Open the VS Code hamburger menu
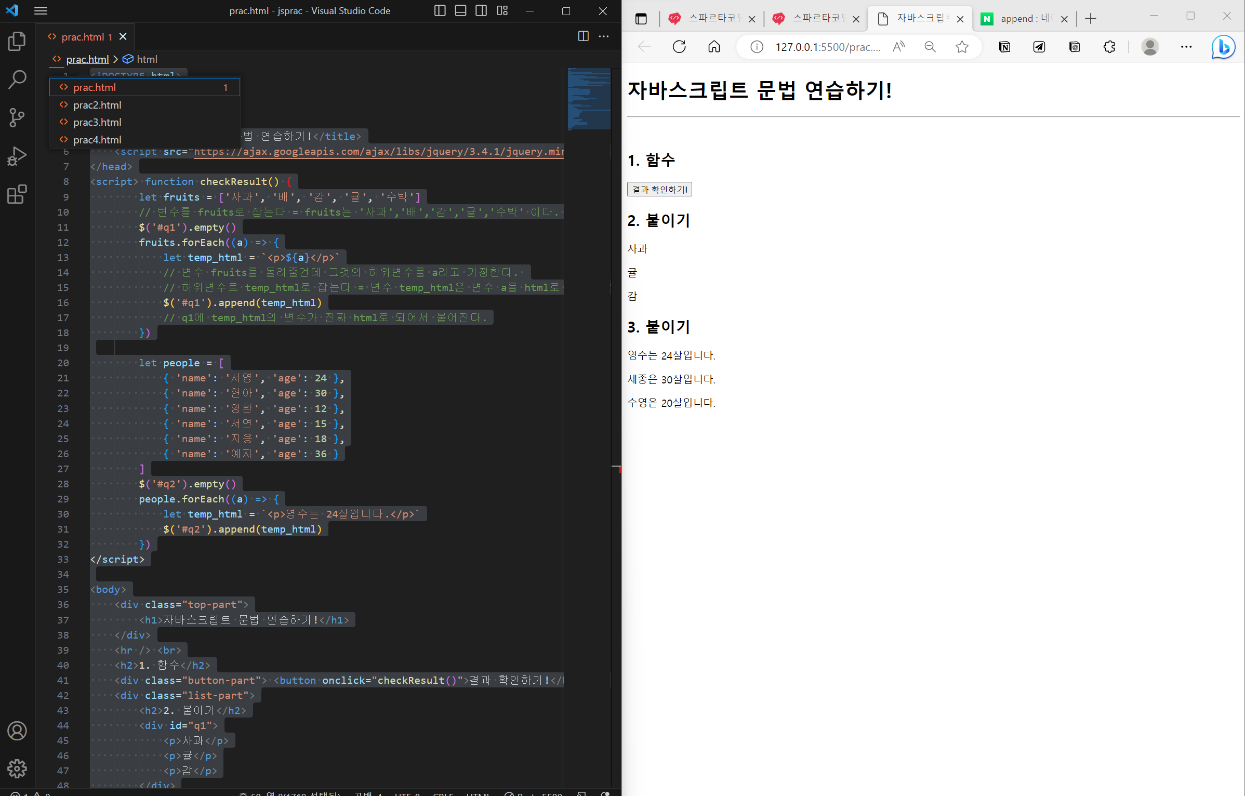This screenshot has height=796, width=1245. (x=41, y=11)
